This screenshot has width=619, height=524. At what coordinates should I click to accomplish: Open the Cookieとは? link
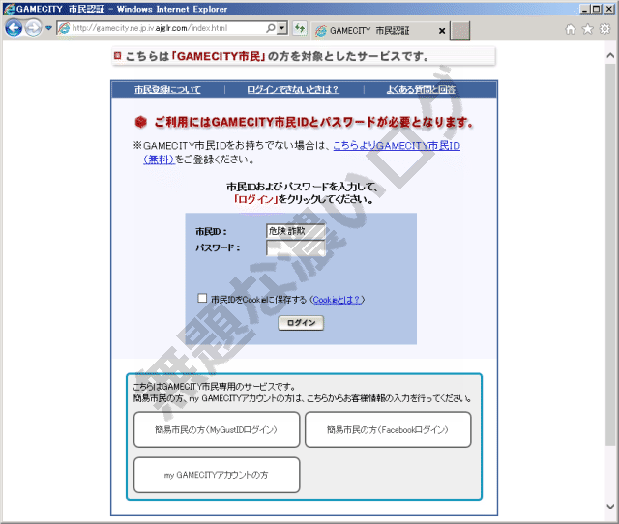337,300
